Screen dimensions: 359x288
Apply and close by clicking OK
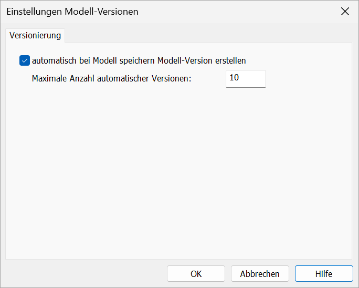pyautogui.click(x=196, y=274)
